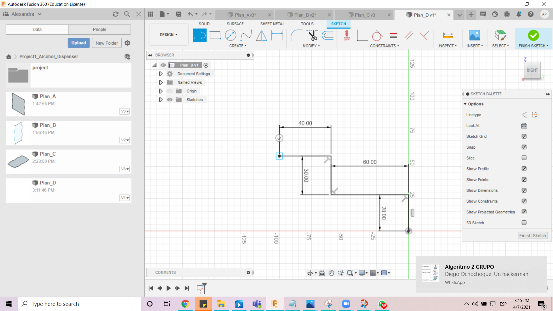Toggle the data panel grid icon
Image resolution: width=553 pixels, height=311 pixels.
pyautogui.click(x=150, y=14)
